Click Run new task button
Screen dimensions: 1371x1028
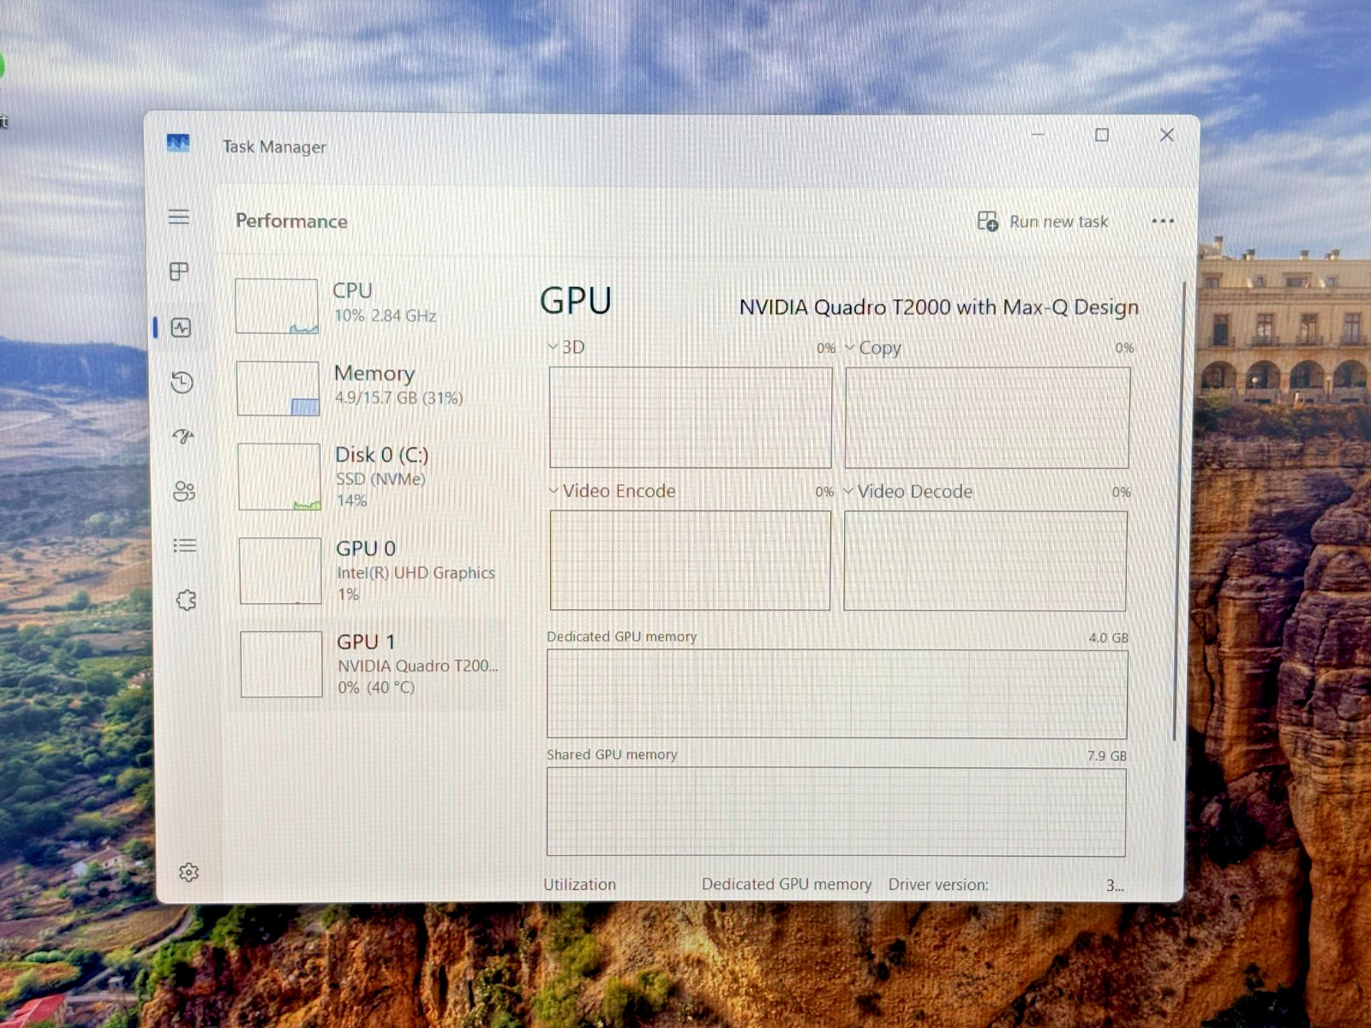tap(1043, 222)
